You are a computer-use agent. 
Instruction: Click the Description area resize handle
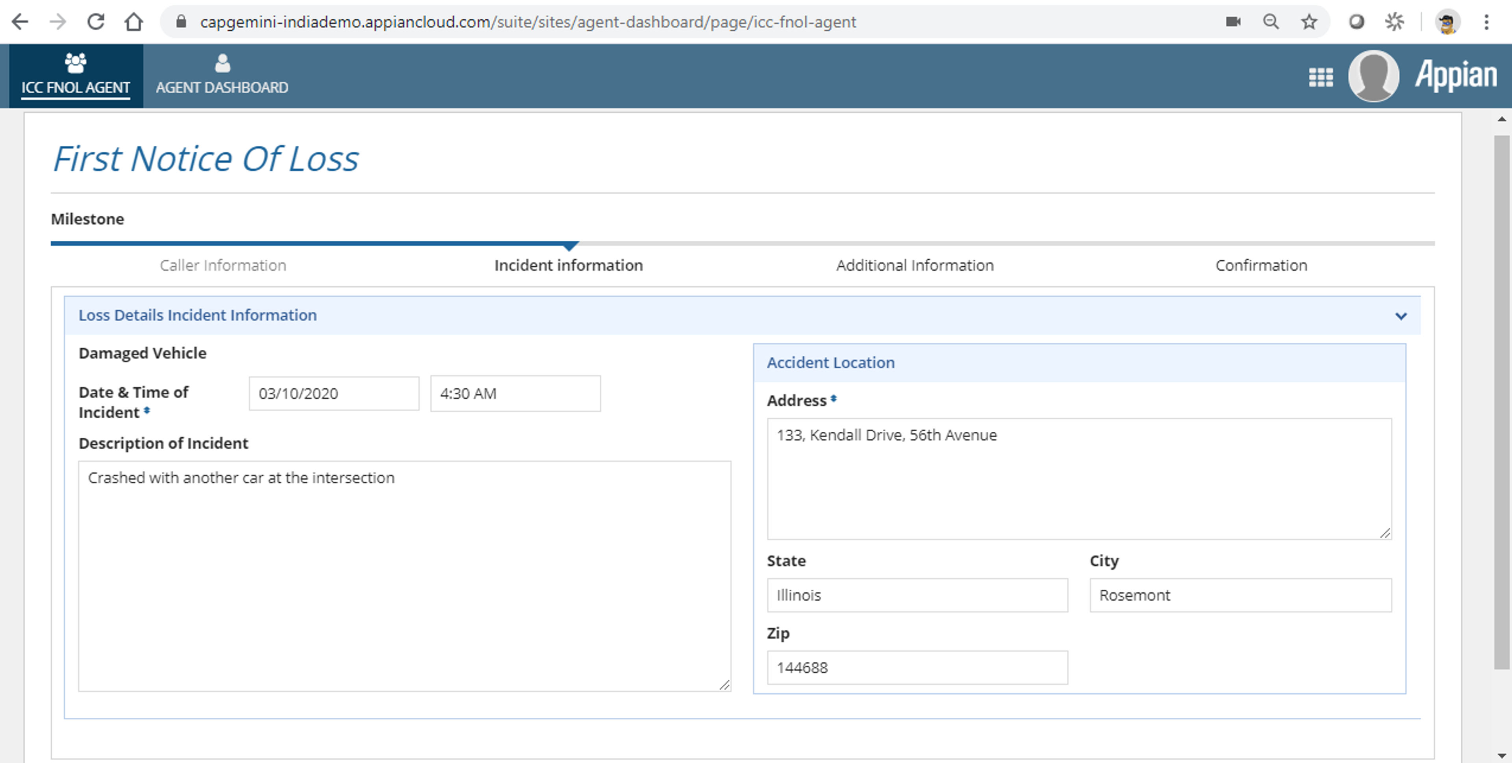(724, 685)
